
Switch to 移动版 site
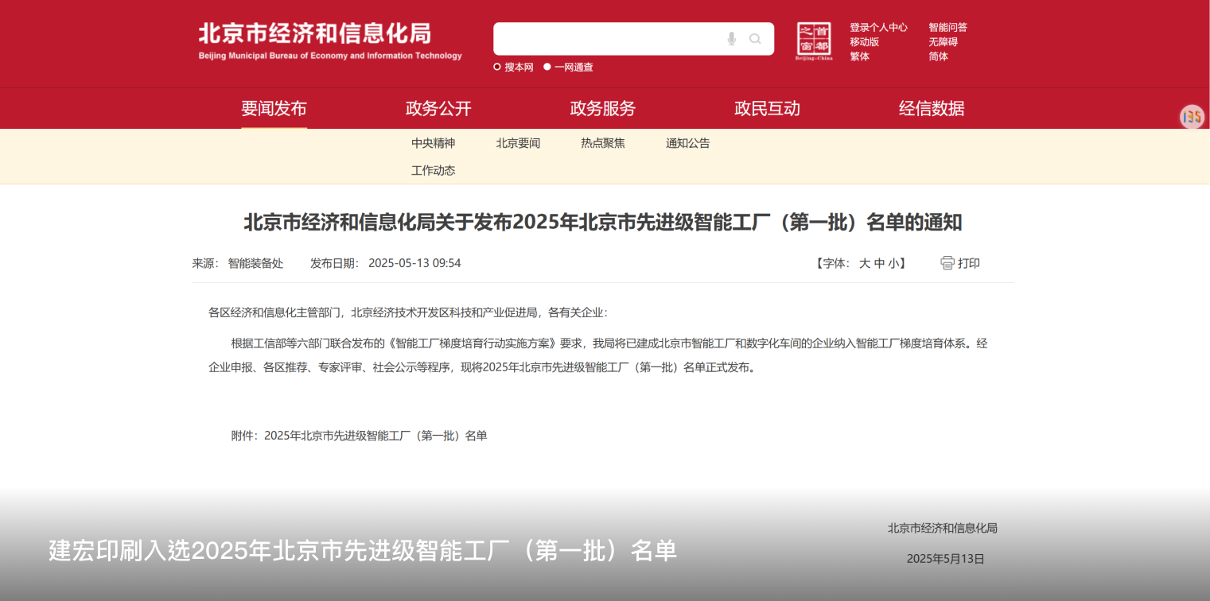click(x=864, y=41)
